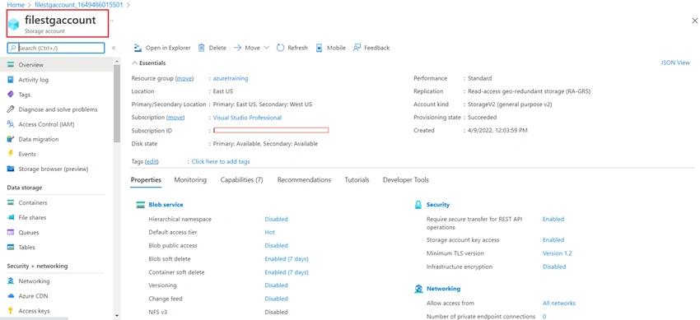Go to the Tutorials tab
The image size is (700, 320).
pos(357,180)
